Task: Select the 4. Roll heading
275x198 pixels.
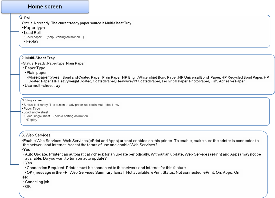Action: (25, 18)
